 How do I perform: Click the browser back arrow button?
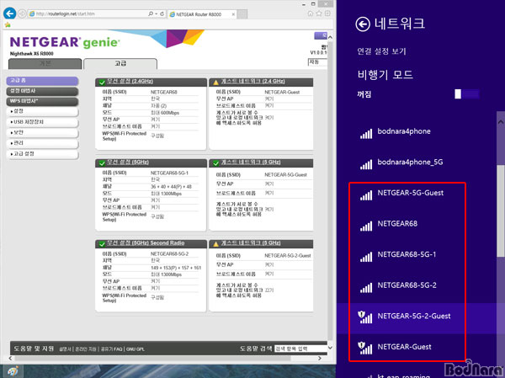(9, 13)
